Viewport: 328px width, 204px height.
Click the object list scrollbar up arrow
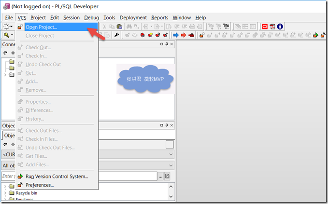coord(171,187)
